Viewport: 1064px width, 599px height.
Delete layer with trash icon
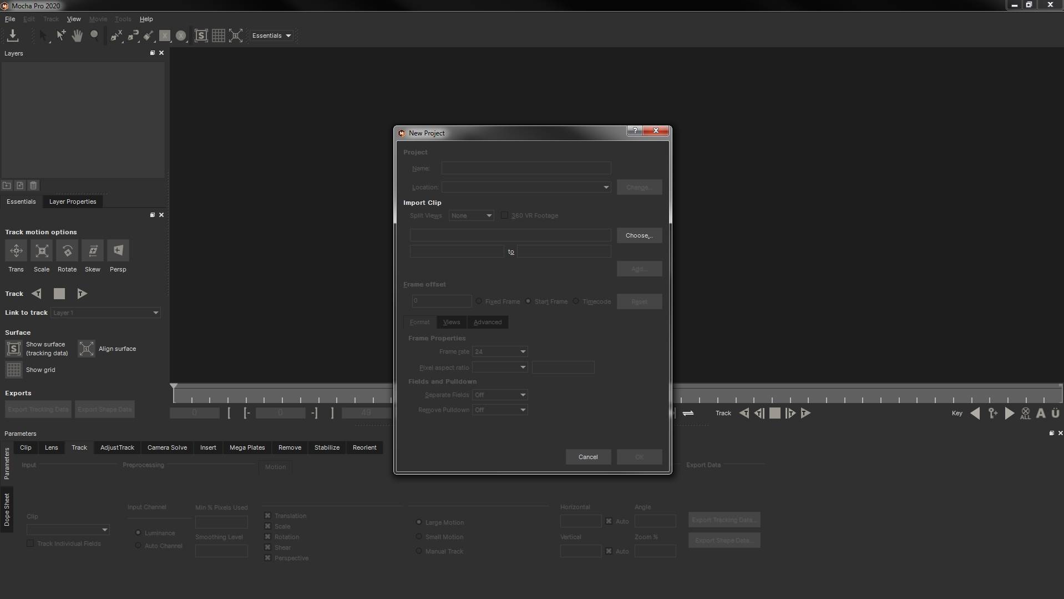point(33,185)
